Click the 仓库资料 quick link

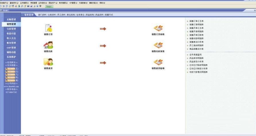tap(52, 15)
